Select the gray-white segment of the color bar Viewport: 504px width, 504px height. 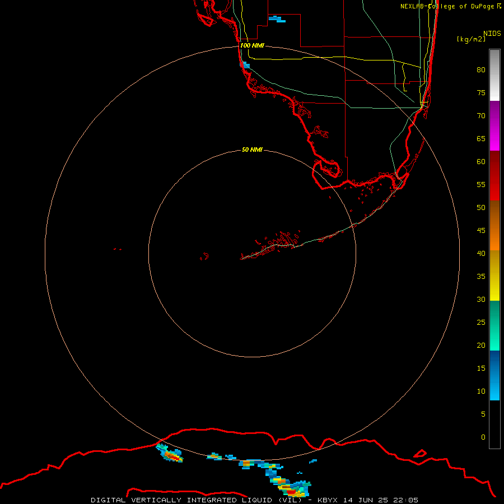coord(494,75)
